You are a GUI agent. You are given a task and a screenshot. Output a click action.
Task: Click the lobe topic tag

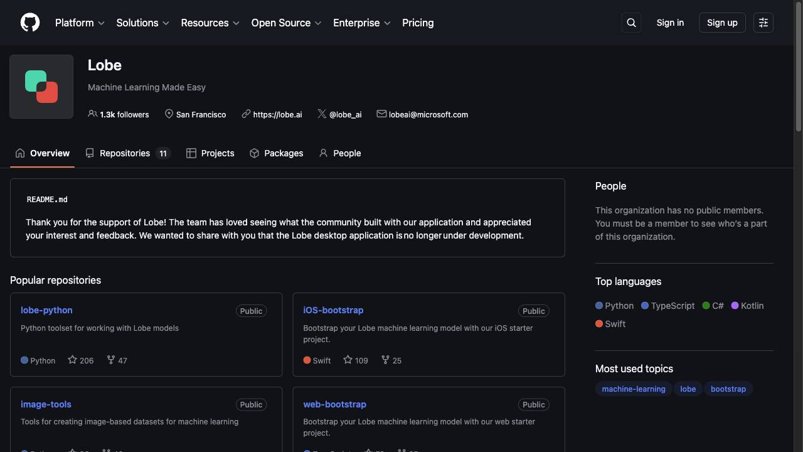coord(688,389)
